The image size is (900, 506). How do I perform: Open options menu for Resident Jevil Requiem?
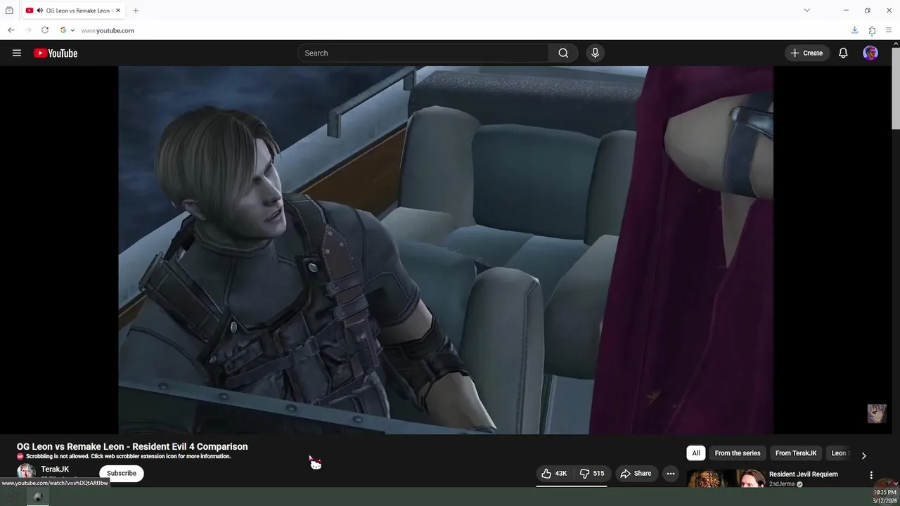871,476
